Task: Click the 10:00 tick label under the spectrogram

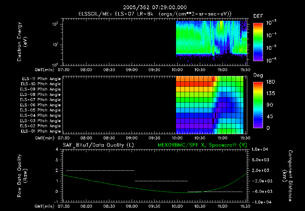Action: click(177, 70)
